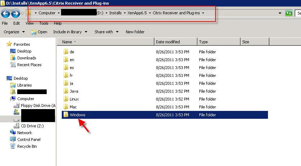Expand the arrow after the Installs breadcrumb
This screenshot has height=166, width=301.
pos(125,13)
